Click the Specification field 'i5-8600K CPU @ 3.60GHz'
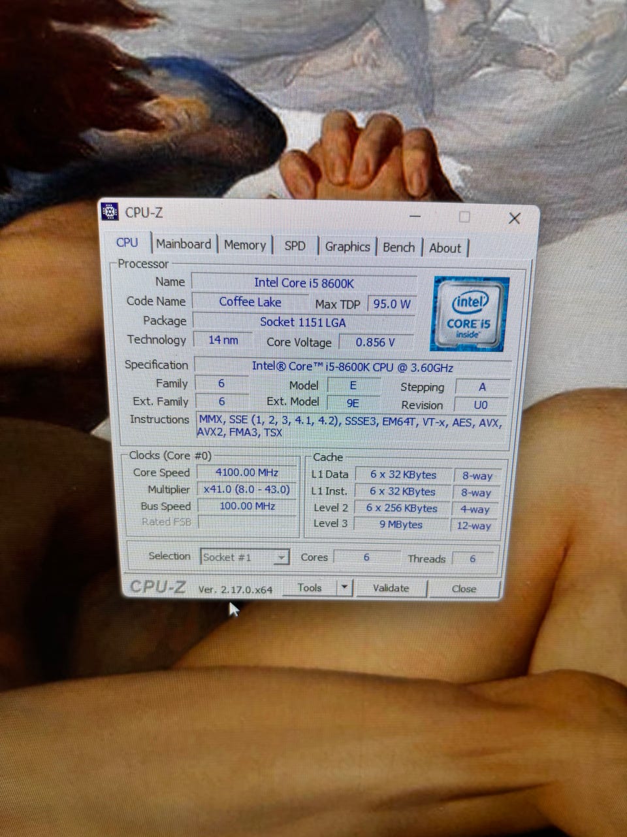 click(x=353, y=367)
